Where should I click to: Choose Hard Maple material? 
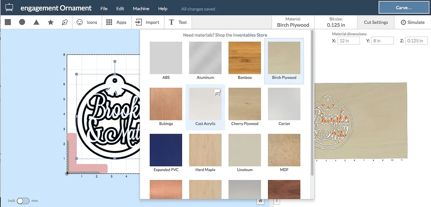(205, 153)
